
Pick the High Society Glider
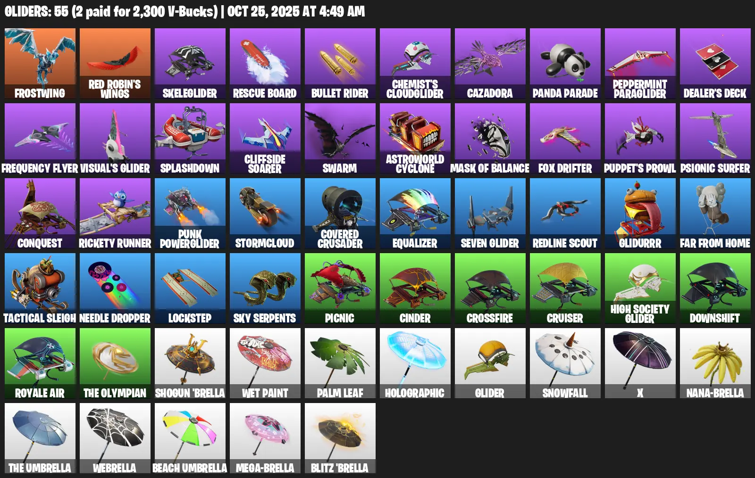[640, 288]
